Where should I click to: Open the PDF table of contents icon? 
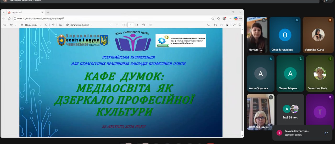(x=4, y=25)
